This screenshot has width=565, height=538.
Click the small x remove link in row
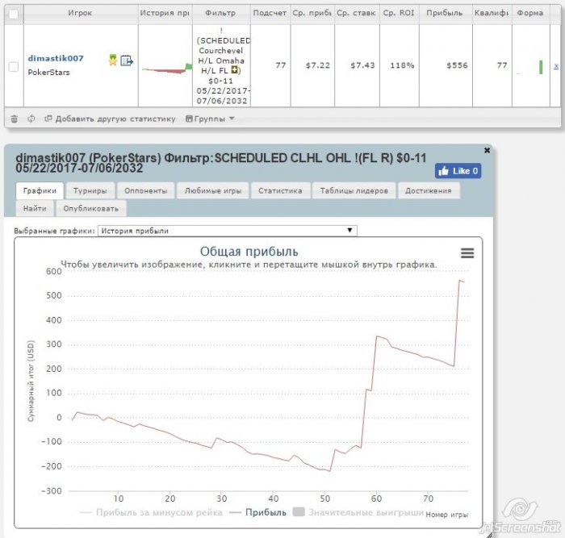(x=556, y=66)
